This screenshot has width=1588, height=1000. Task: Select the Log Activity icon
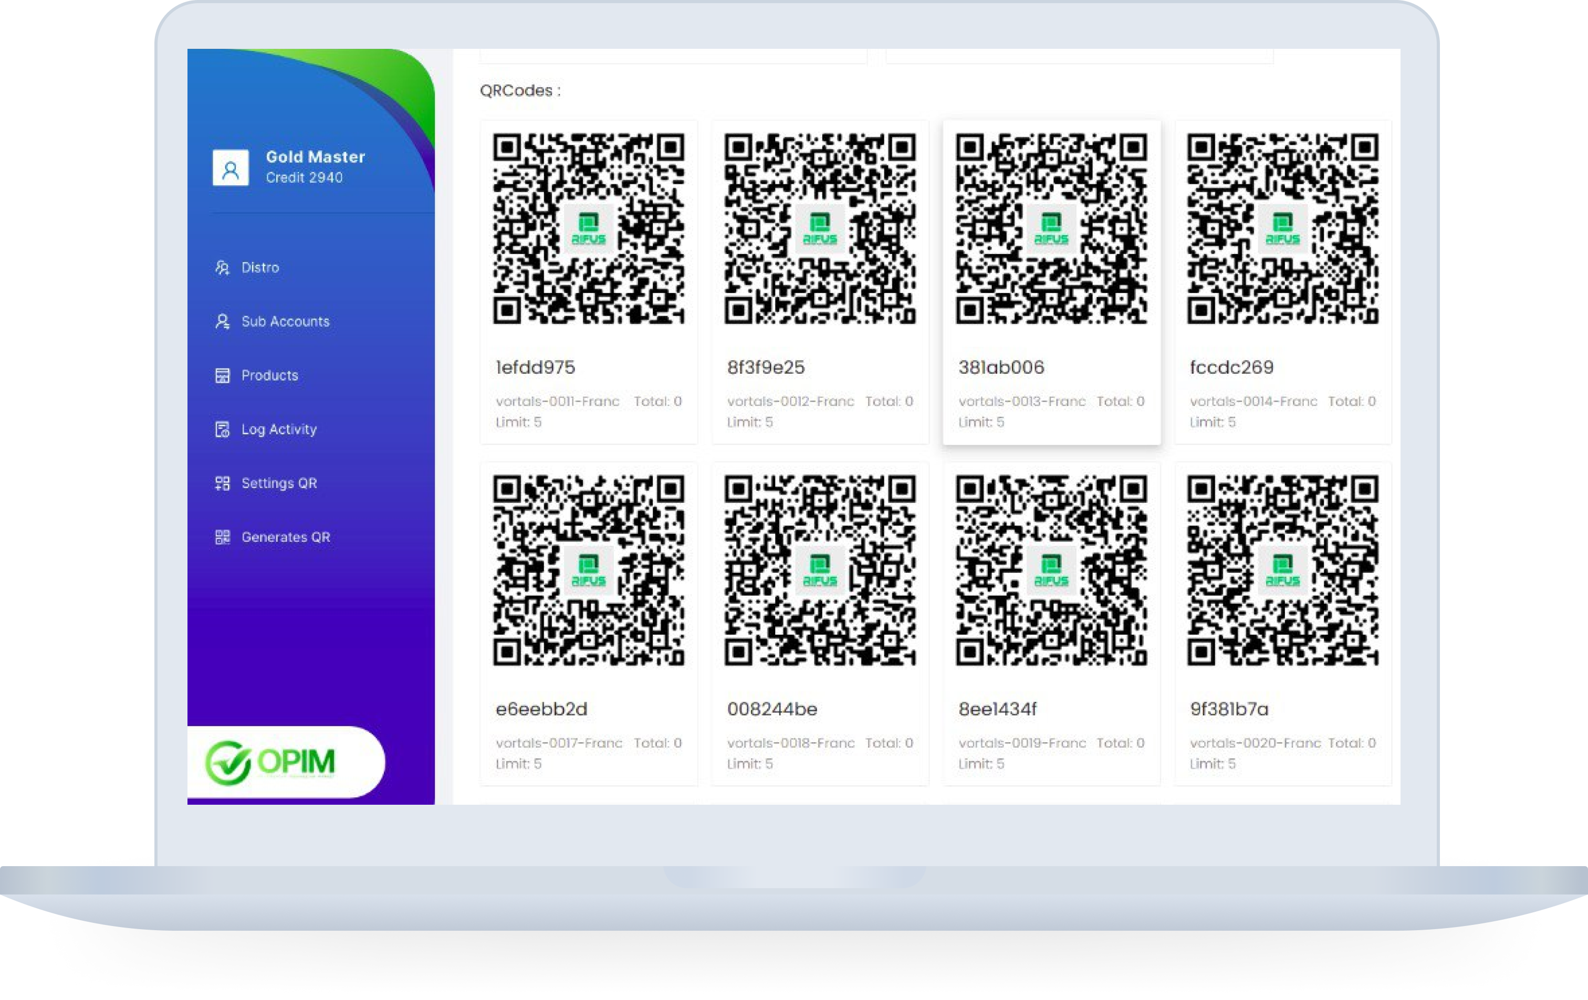tap(223, 429)
